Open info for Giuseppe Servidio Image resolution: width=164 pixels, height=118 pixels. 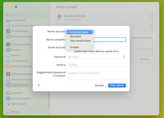pyautogui.click(x=151, y=16)
